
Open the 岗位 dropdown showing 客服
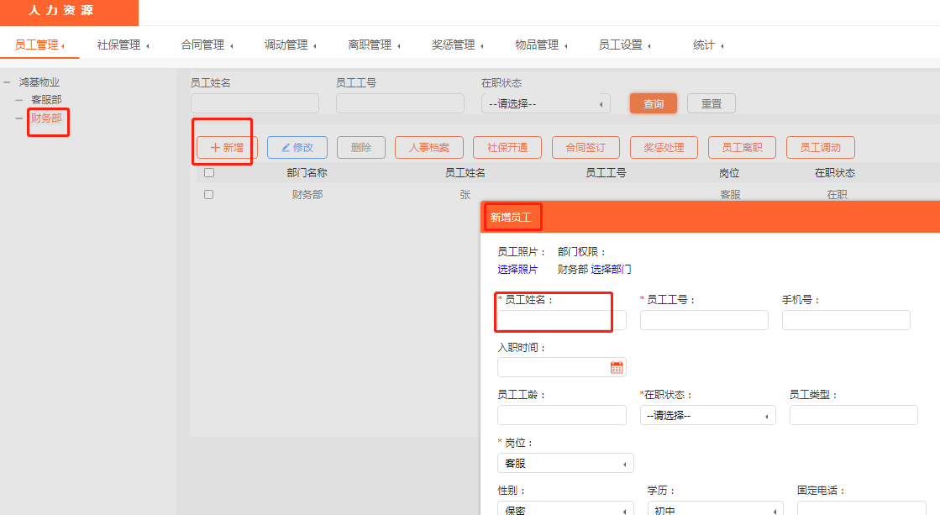pyautogui.click(x=565, y=463)
